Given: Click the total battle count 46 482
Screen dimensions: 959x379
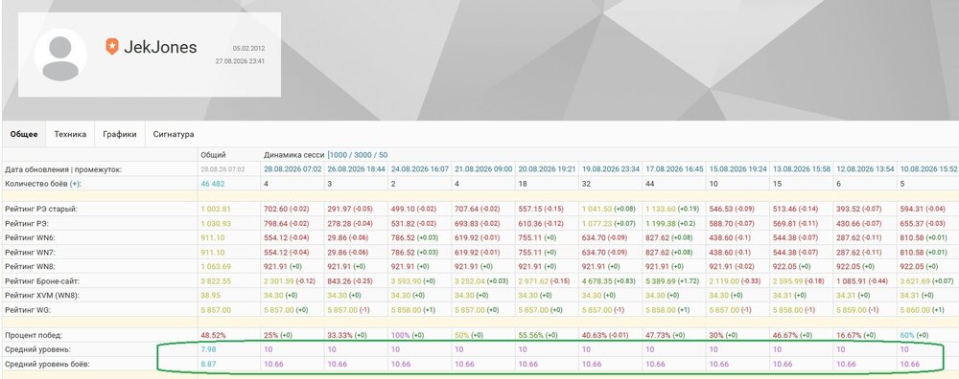Looking at the screenshot, I should [x=214, y=184].
